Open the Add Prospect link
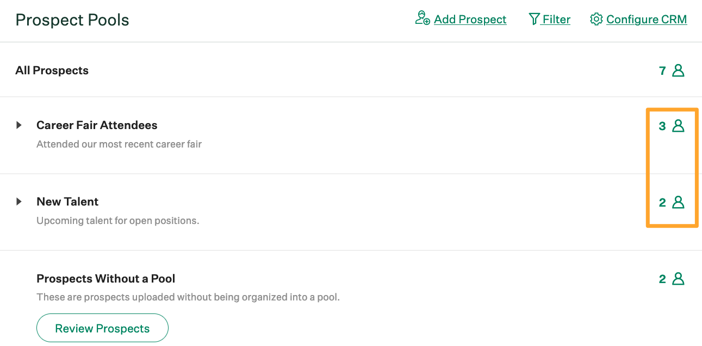 click(470, 19)
